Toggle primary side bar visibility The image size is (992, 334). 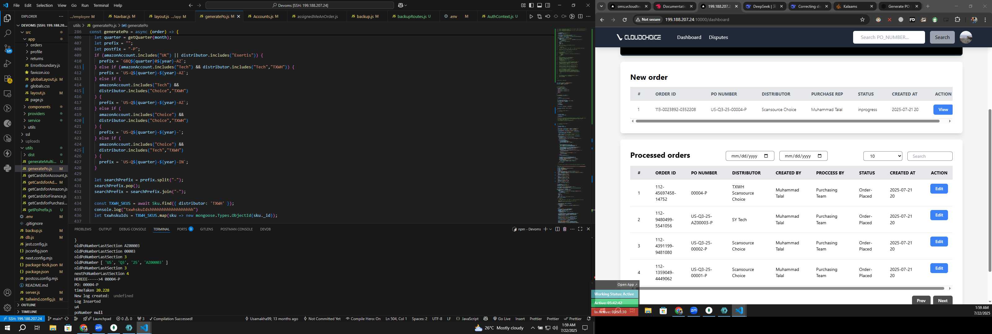coord(531,5)
